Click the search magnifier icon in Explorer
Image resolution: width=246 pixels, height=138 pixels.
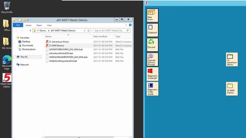(127, 31)
